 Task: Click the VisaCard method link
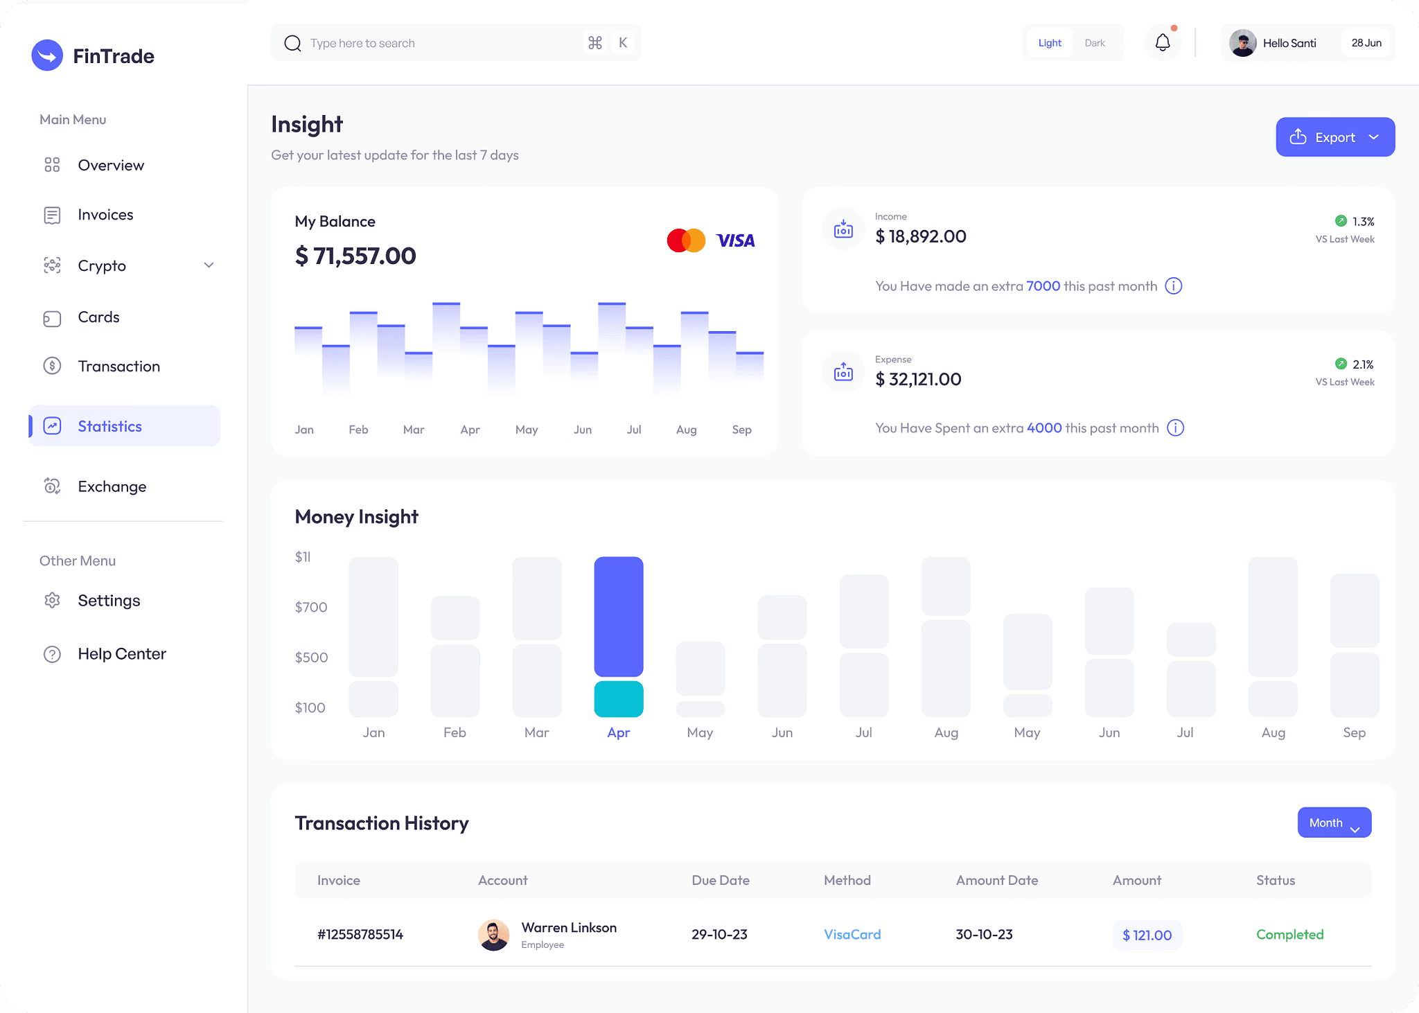click(x=852, y=934)
